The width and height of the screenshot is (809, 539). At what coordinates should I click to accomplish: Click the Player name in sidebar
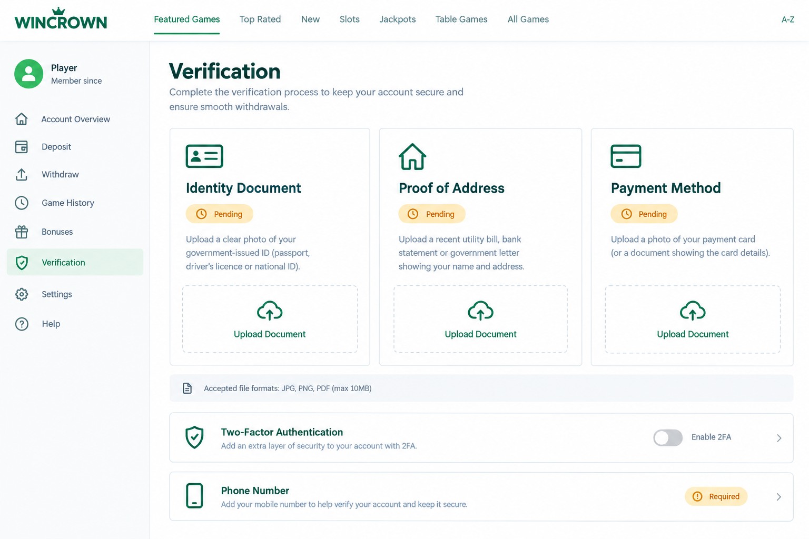(x=64, y=68)
